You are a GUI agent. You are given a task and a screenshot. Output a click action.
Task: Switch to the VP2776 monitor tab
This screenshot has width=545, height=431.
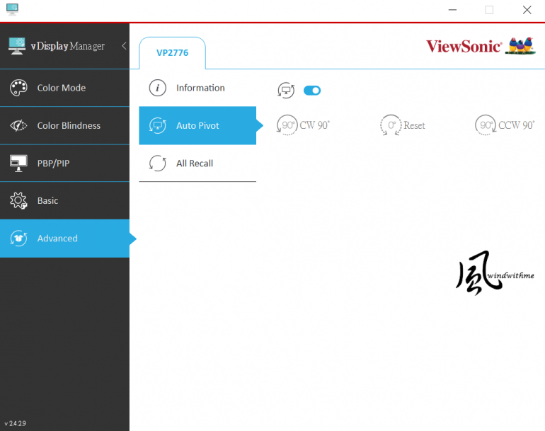pyautogui.click(x=172, y=53)
